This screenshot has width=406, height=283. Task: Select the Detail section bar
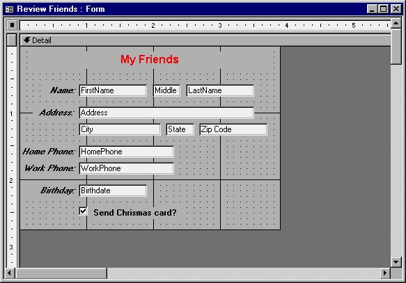tap(205, 40)
